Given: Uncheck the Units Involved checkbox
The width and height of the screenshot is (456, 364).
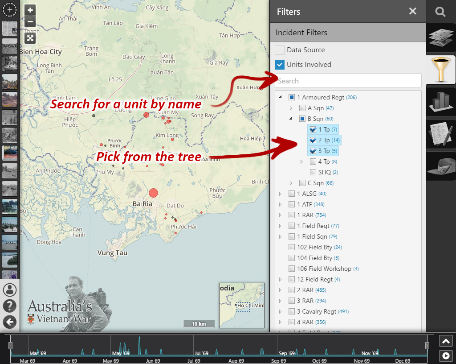Looking at the screenshot, I should click(280, 65).
